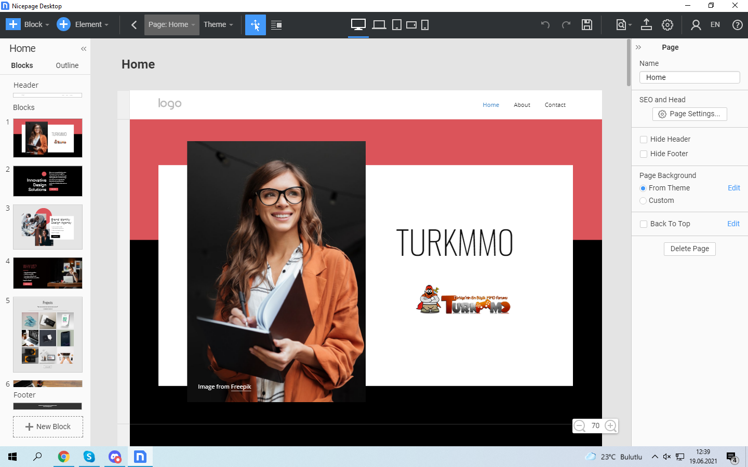Viewport: 748px width, 467px height.
Task: Click Contact in the site menu
Action: (555, 105)
